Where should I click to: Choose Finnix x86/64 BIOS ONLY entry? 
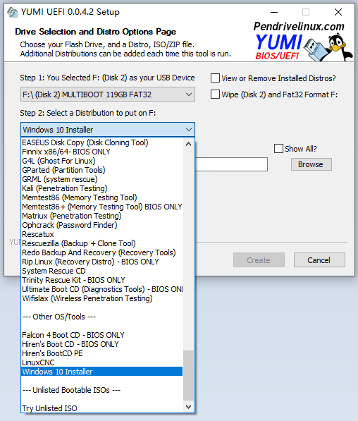click(x=102, y=152)
